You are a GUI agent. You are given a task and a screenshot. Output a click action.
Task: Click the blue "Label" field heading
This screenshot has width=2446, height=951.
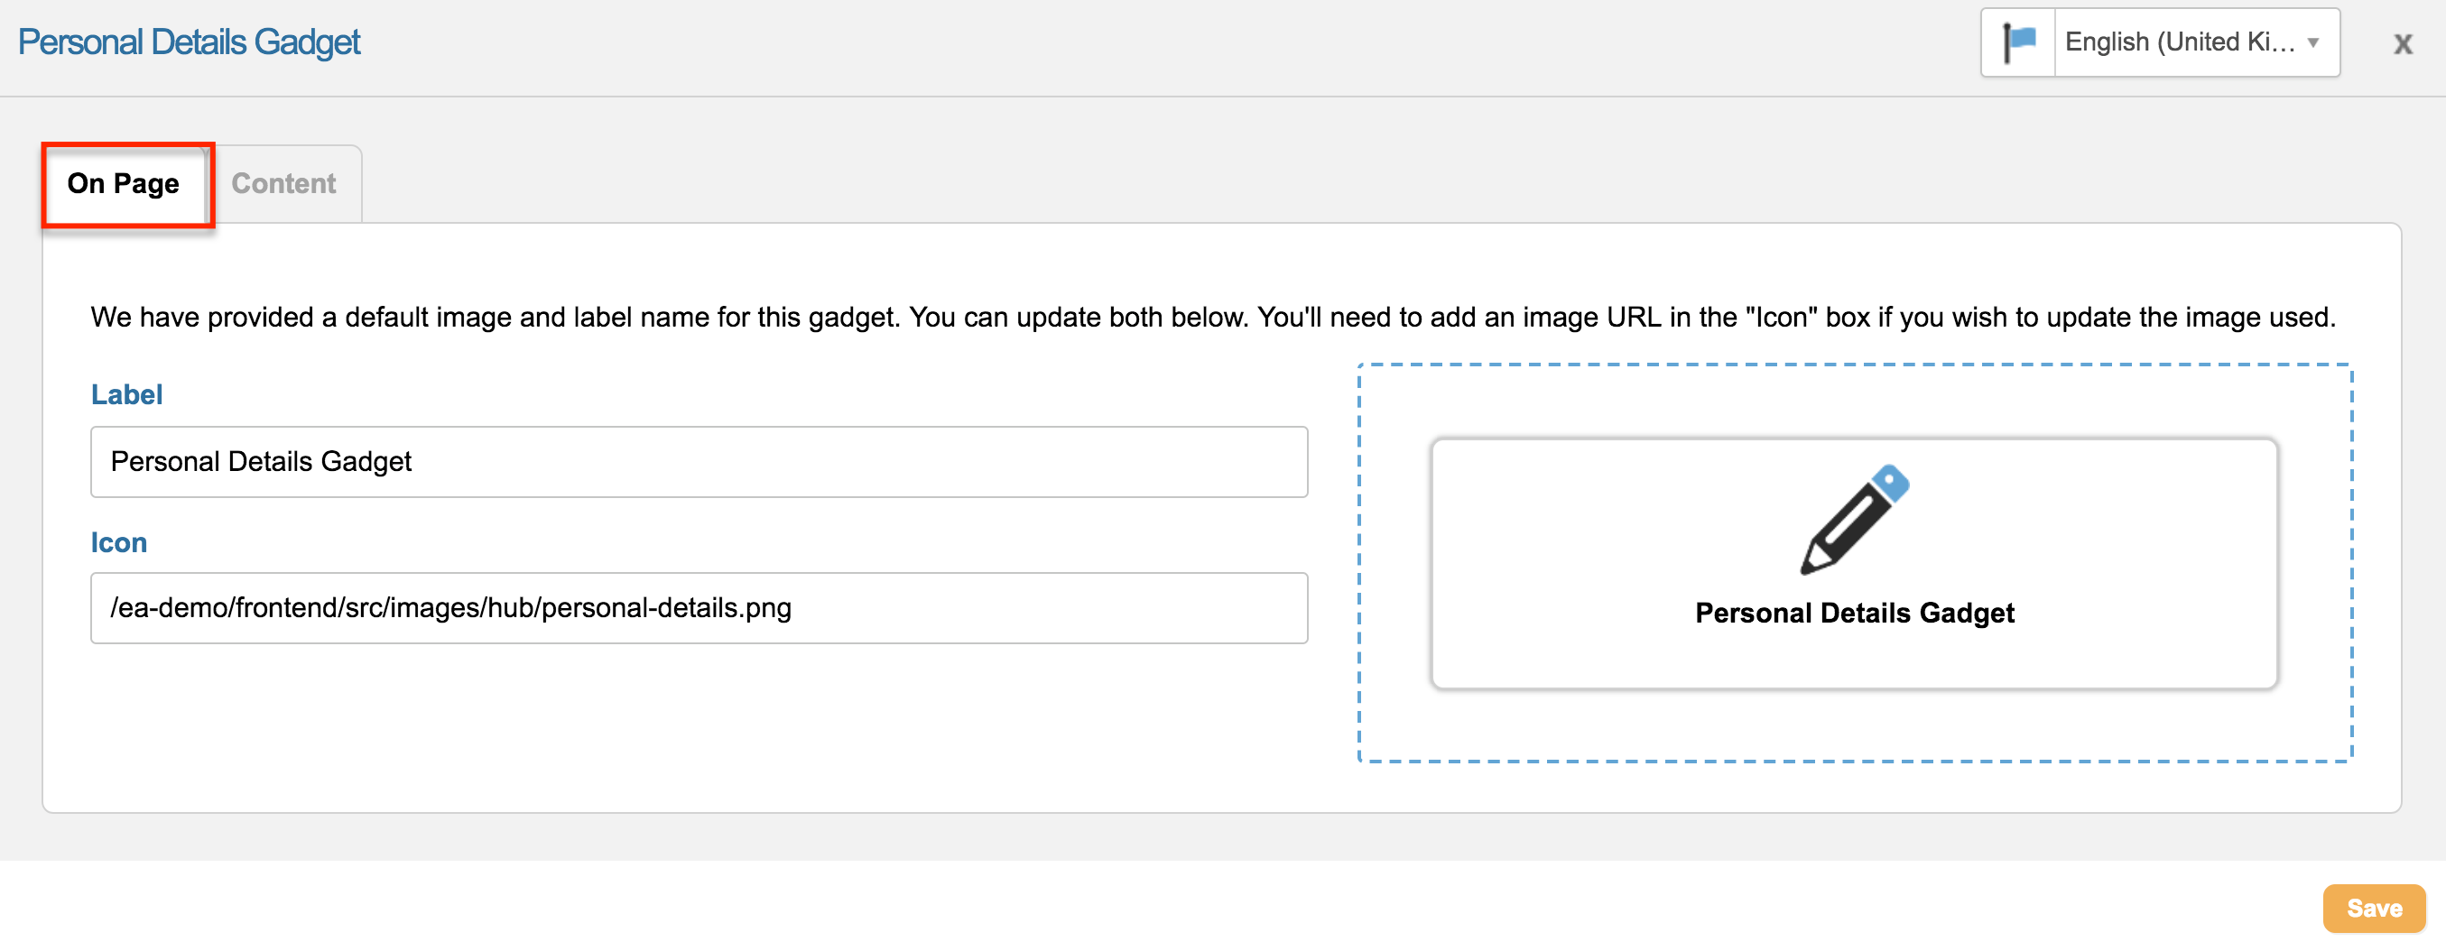(x=126, y=395)
